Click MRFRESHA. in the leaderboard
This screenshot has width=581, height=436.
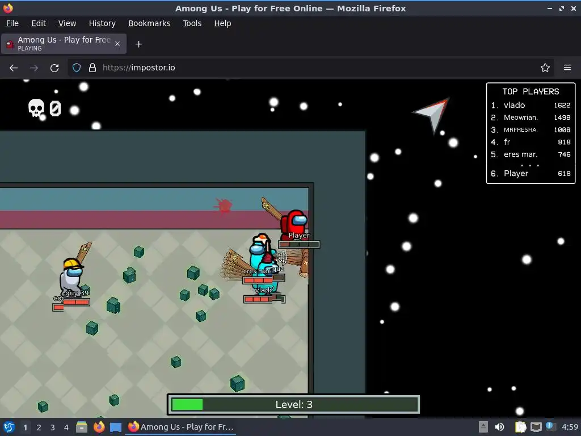(x=521, y=130)
